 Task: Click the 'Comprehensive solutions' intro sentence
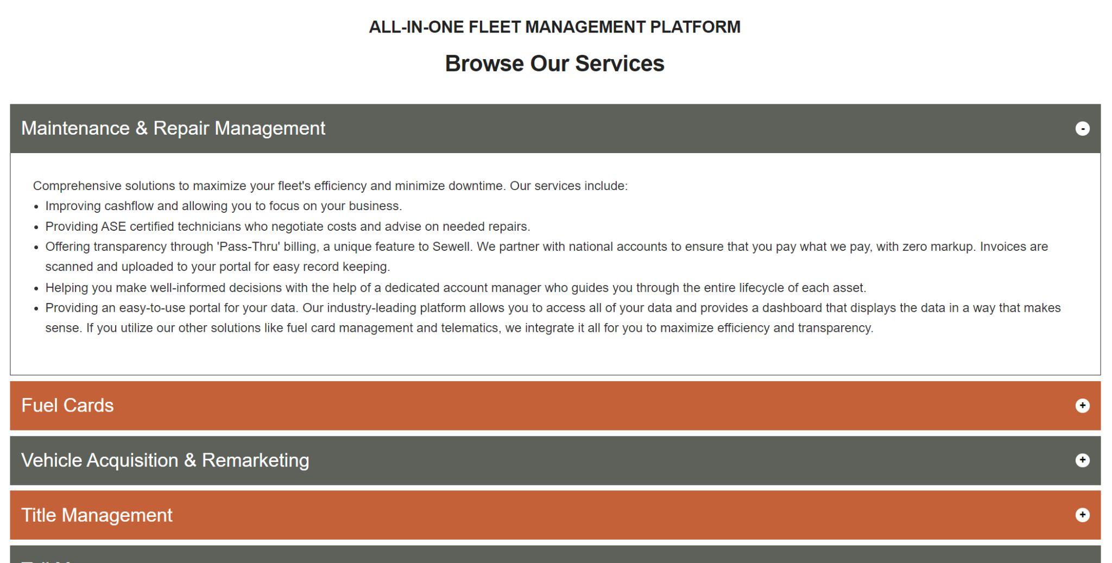330,186
